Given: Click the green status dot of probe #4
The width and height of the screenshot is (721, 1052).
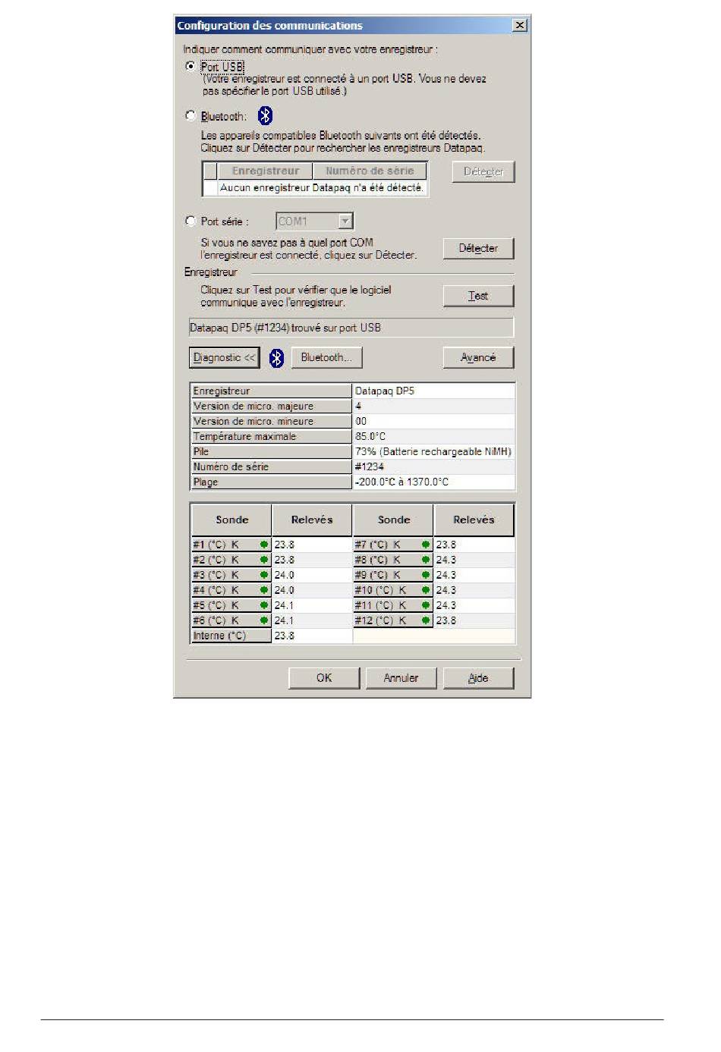Looking at the screenshot, I should pos(264,590).
